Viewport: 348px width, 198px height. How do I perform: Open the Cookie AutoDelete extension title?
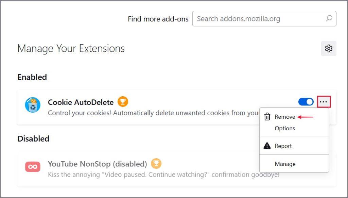[81, 102]
